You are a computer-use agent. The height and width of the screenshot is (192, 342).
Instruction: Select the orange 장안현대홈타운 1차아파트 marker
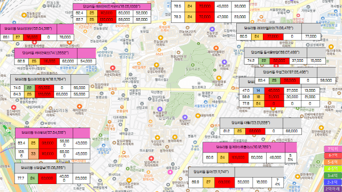(321, 127)
